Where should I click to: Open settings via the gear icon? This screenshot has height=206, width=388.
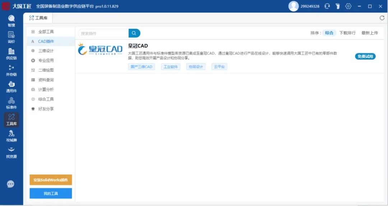[348, 6]
